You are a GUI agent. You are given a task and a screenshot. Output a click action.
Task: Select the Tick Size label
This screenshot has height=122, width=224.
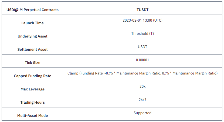point(33,63)
